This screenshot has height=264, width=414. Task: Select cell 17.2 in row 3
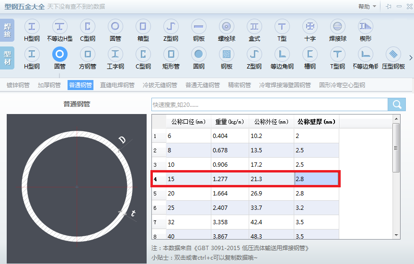click(271, 165)
